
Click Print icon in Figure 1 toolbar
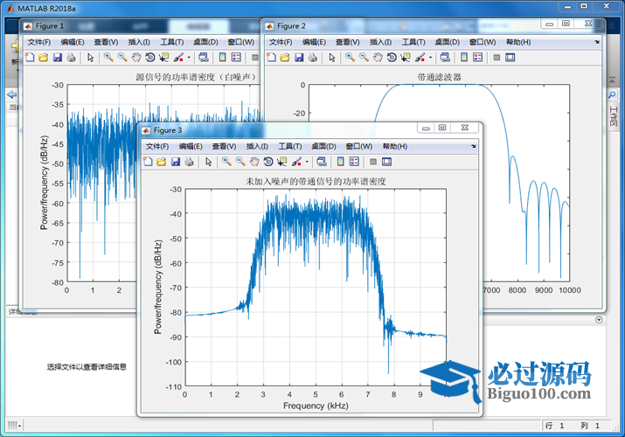tap(72, 58)
